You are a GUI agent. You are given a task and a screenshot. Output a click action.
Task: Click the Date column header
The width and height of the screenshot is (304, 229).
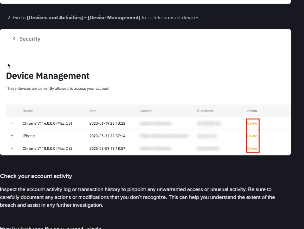click(x=93, y=111)
